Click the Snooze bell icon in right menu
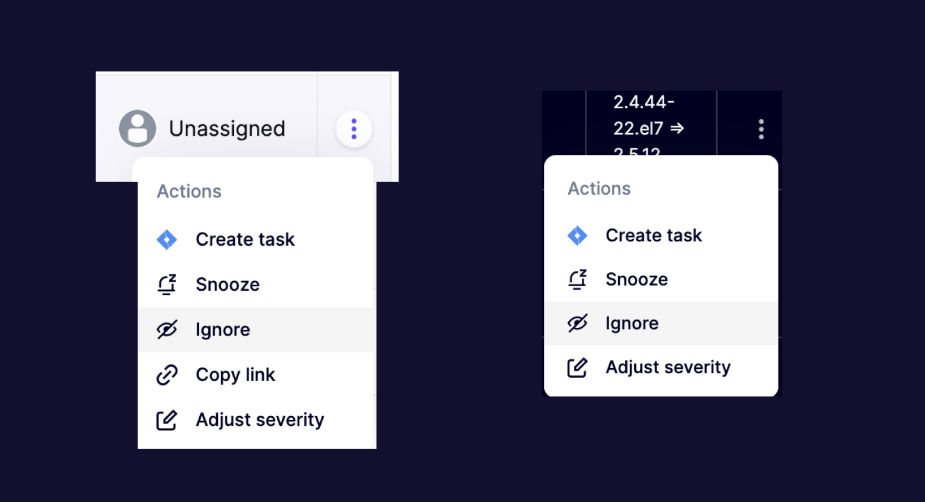Screen dimensions: 925x502 click(x=577, y=279)
